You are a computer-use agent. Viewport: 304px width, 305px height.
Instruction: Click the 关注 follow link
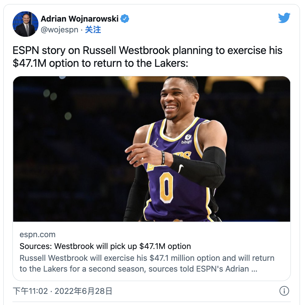click(93, 30)
